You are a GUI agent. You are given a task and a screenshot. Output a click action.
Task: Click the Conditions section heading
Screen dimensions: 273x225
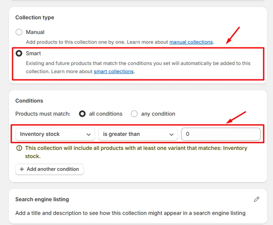coord(29,101)
